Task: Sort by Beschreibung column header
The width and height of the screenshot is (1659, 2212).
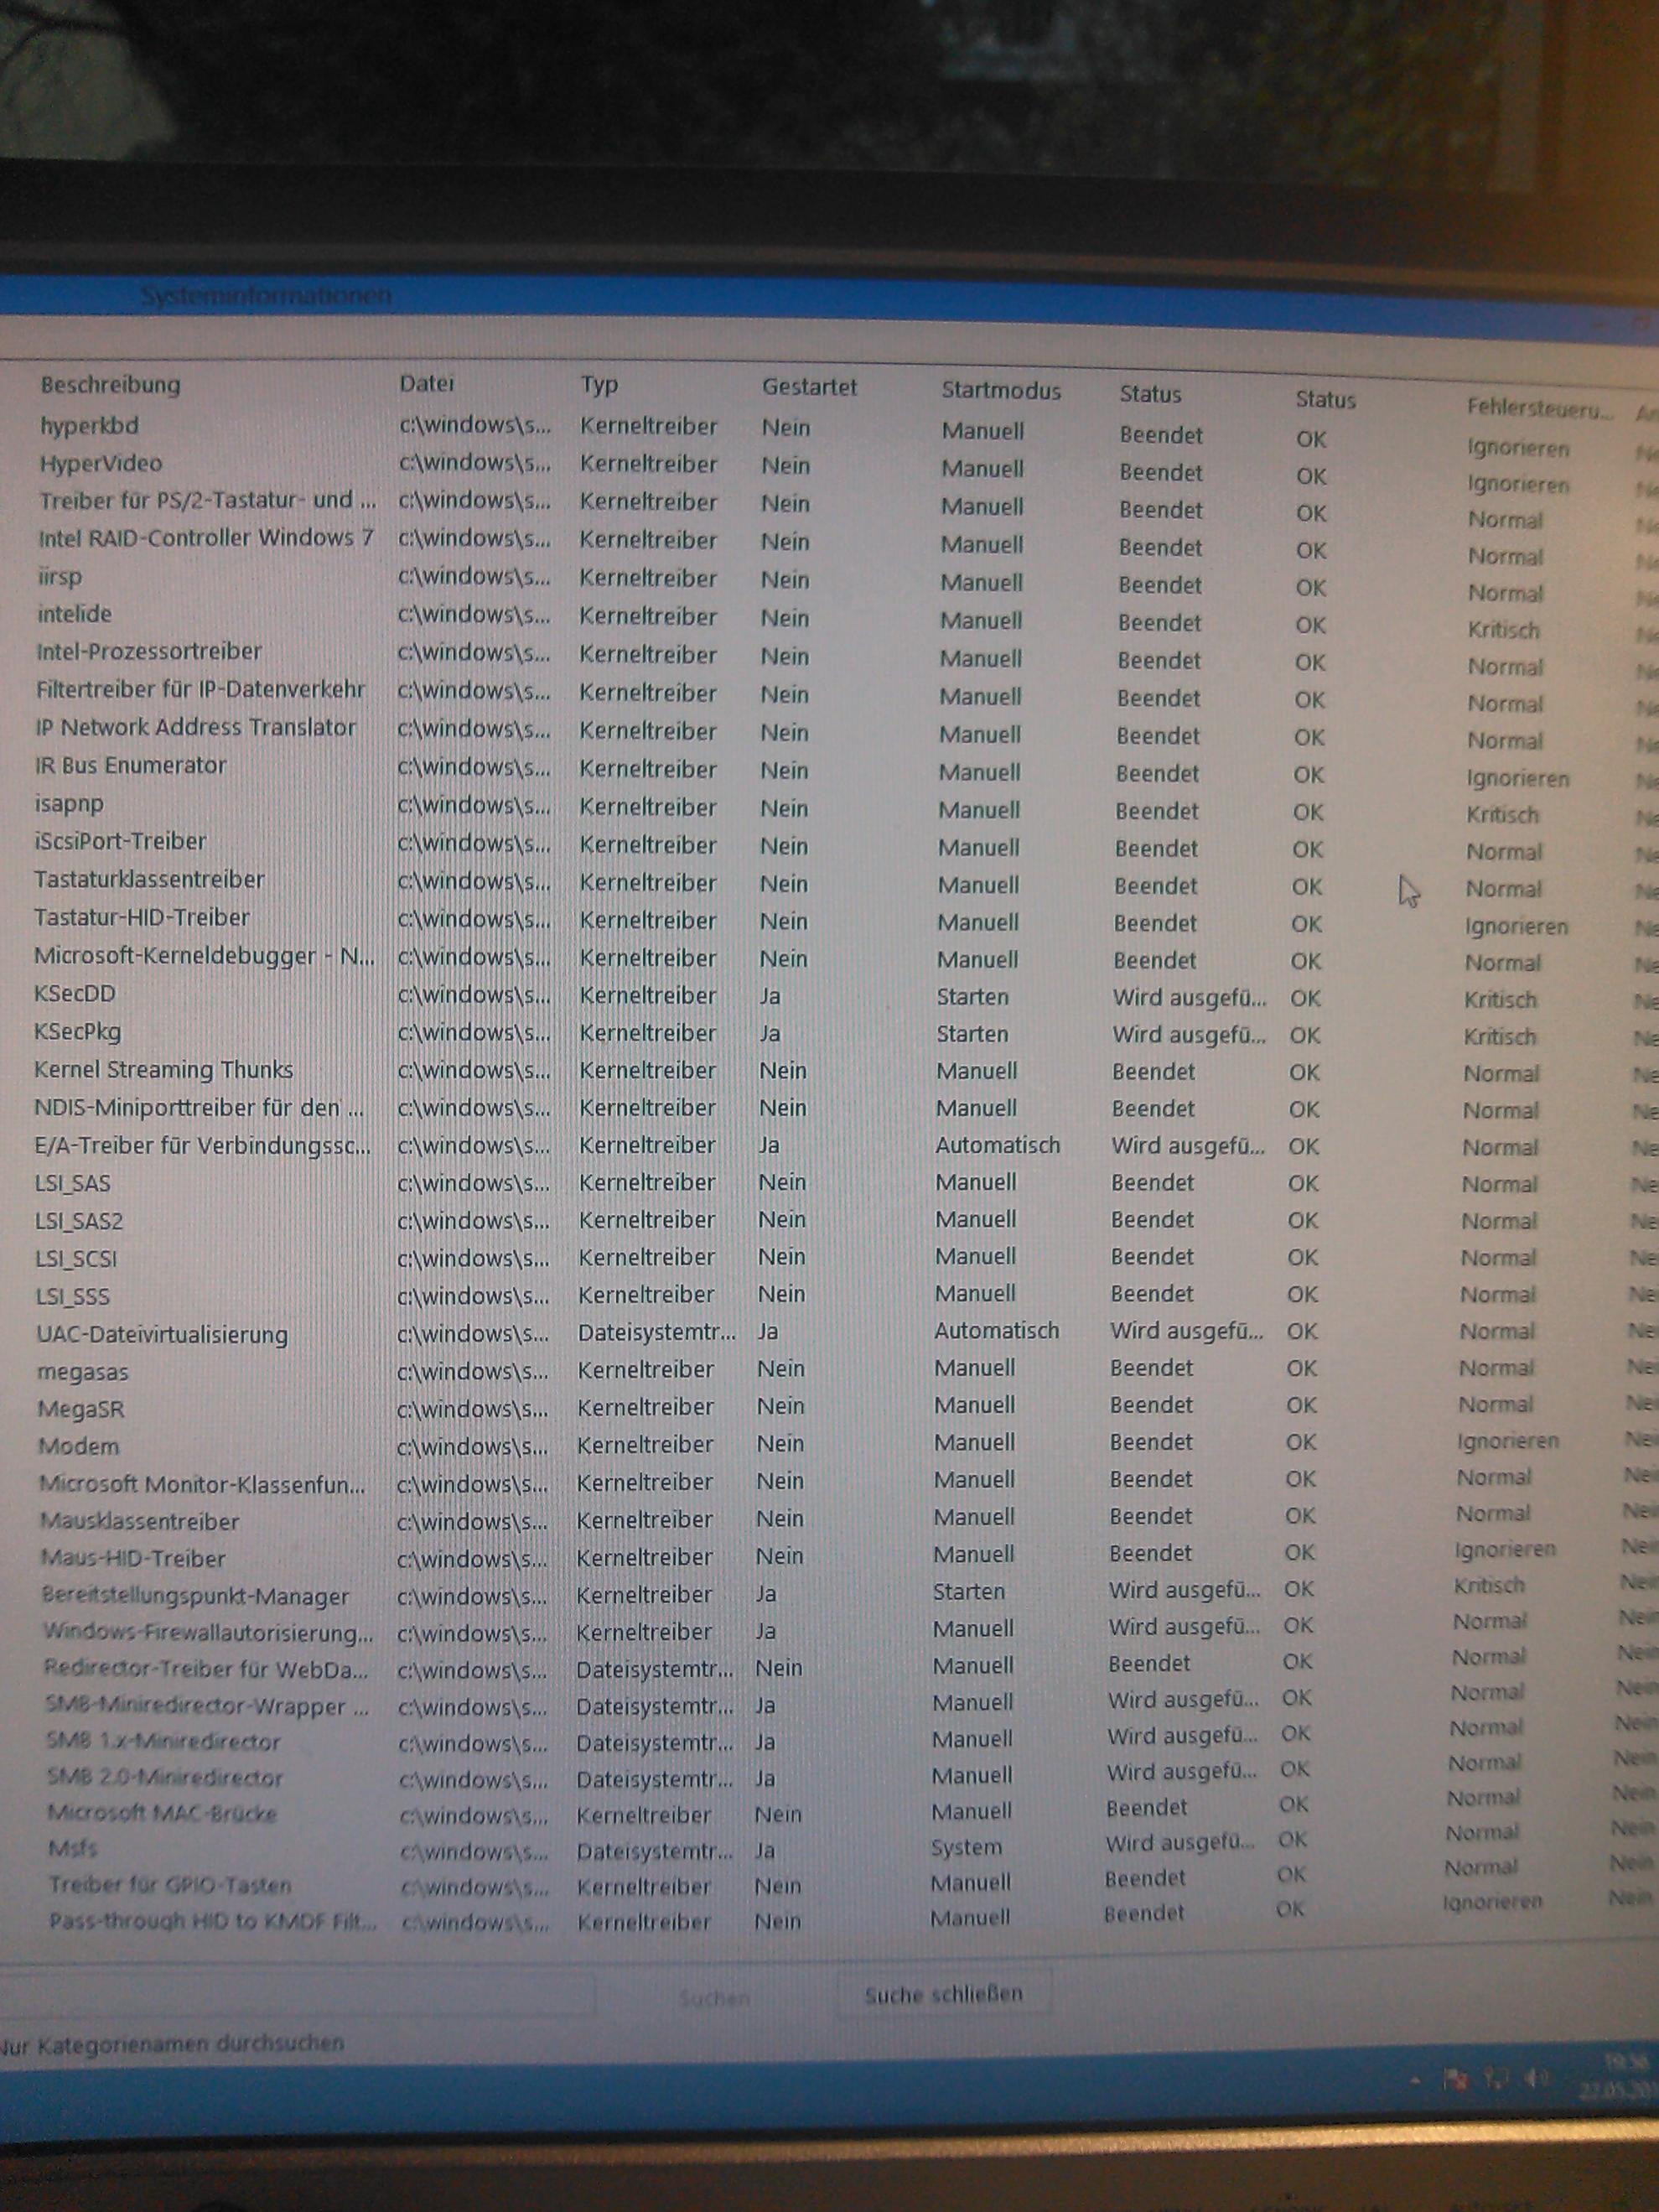Action: (110, 385)
